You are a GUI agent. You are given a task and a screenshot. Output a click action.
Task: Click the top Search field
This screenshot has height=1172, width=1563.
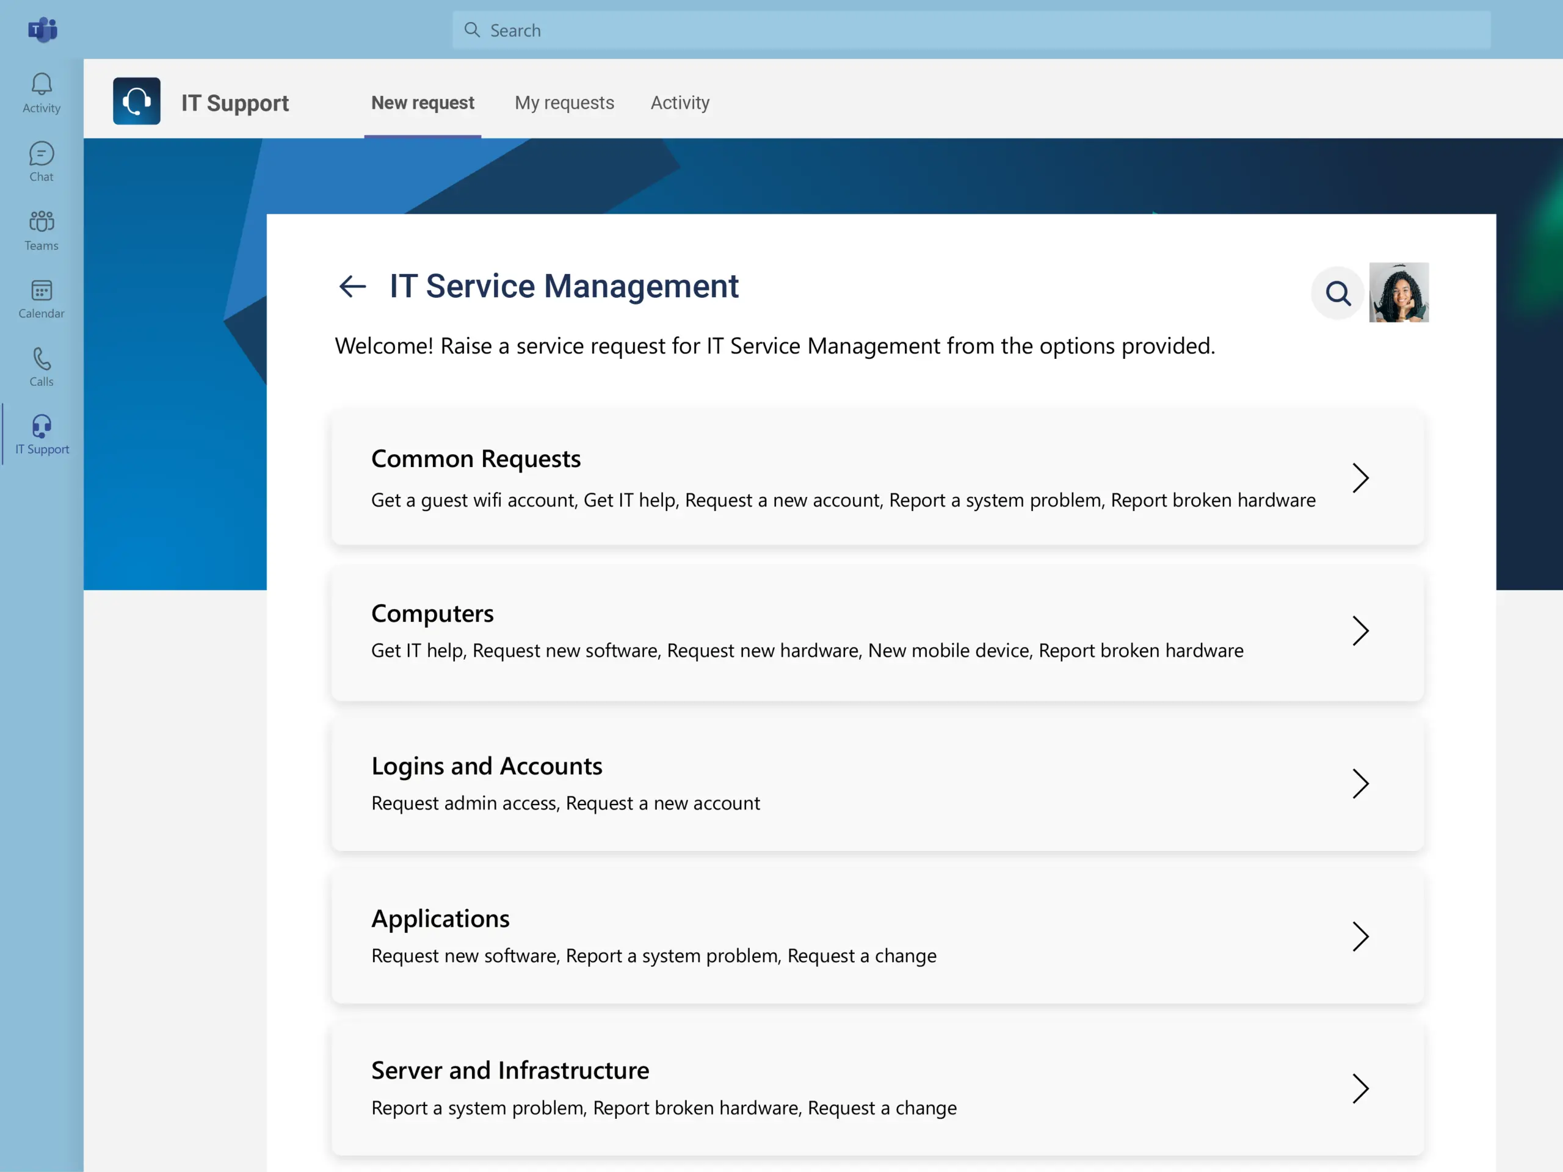coord(971,30)
